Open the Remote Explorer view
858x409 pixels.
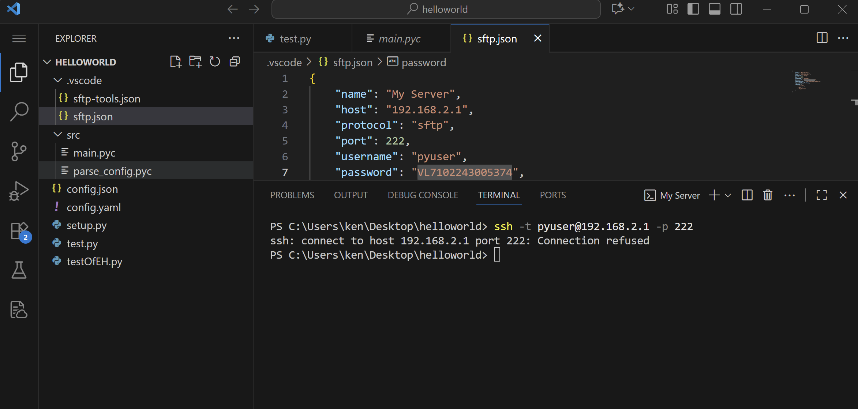[19, 309]
